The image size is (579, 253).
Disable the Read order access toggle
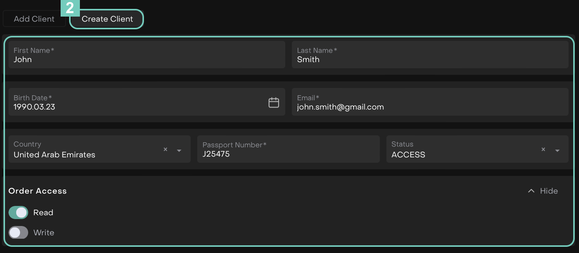pos(19,213)
